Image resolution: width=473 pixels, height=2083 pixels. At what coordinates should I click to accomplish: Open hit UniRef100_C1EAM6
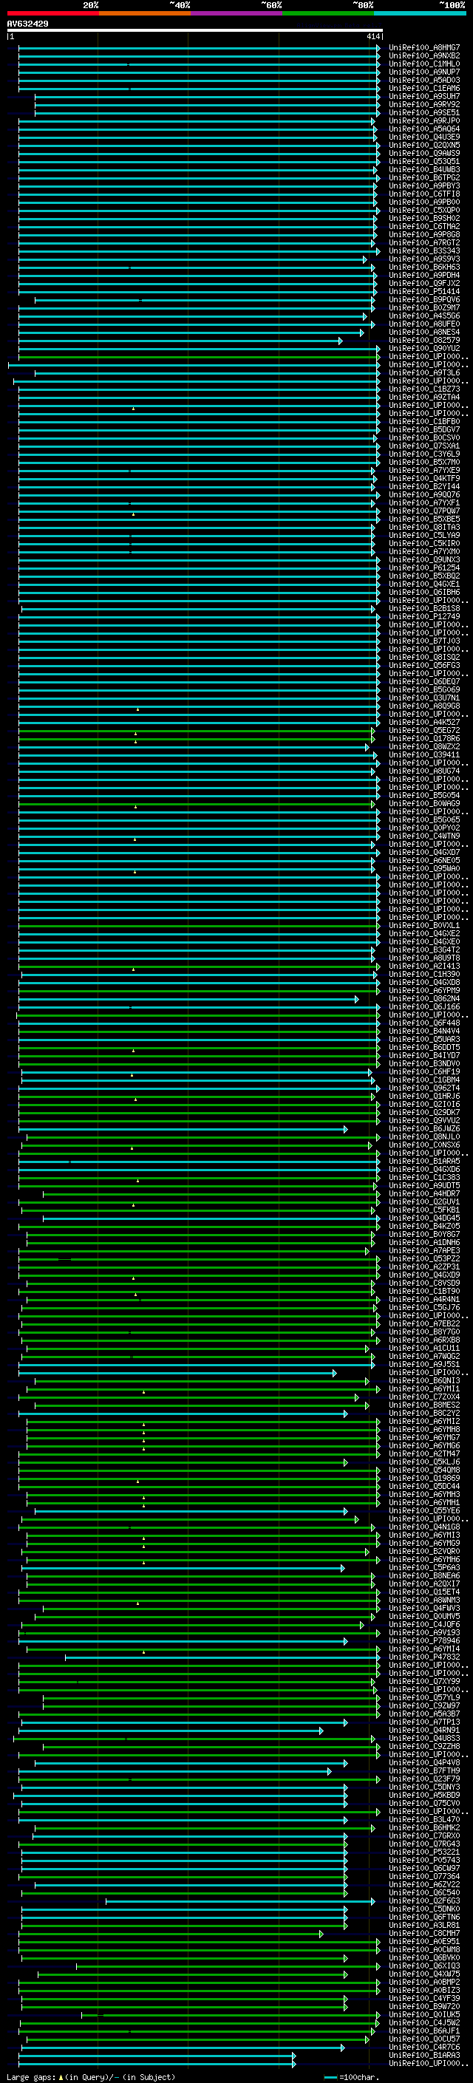424,88
